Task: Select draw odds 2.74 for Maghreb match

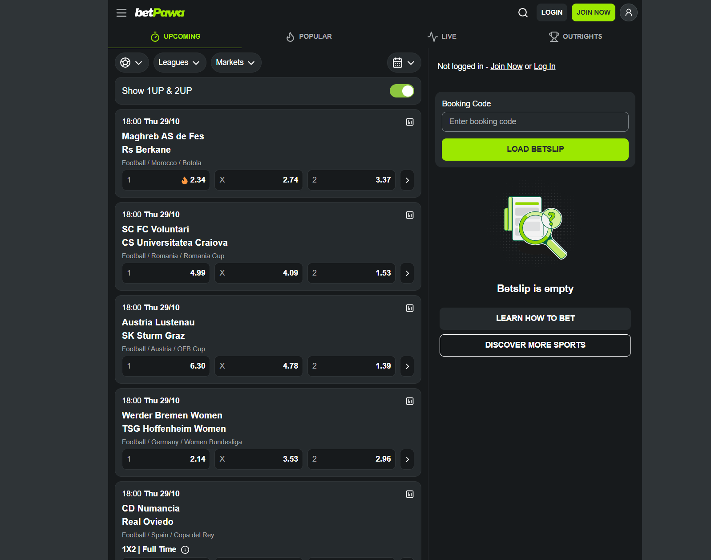Action: click(259, 180)
